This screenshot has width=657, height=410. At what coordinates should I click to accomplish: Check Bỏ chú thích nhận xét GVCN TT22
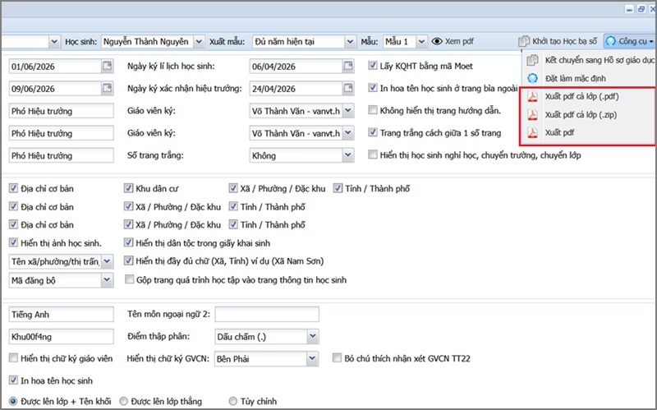(x=337, y=358)
